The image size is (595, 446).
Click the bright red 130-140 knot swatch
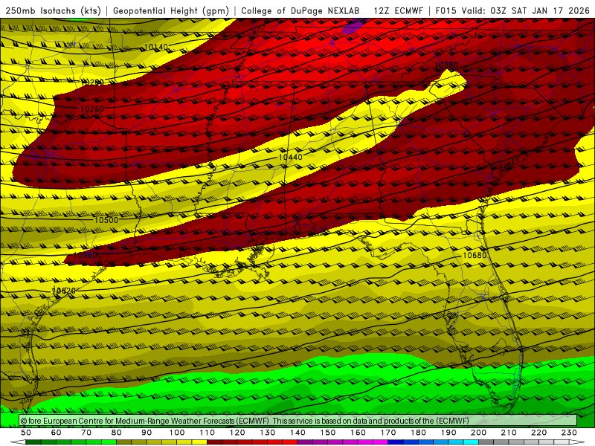[x=283, y=442]
